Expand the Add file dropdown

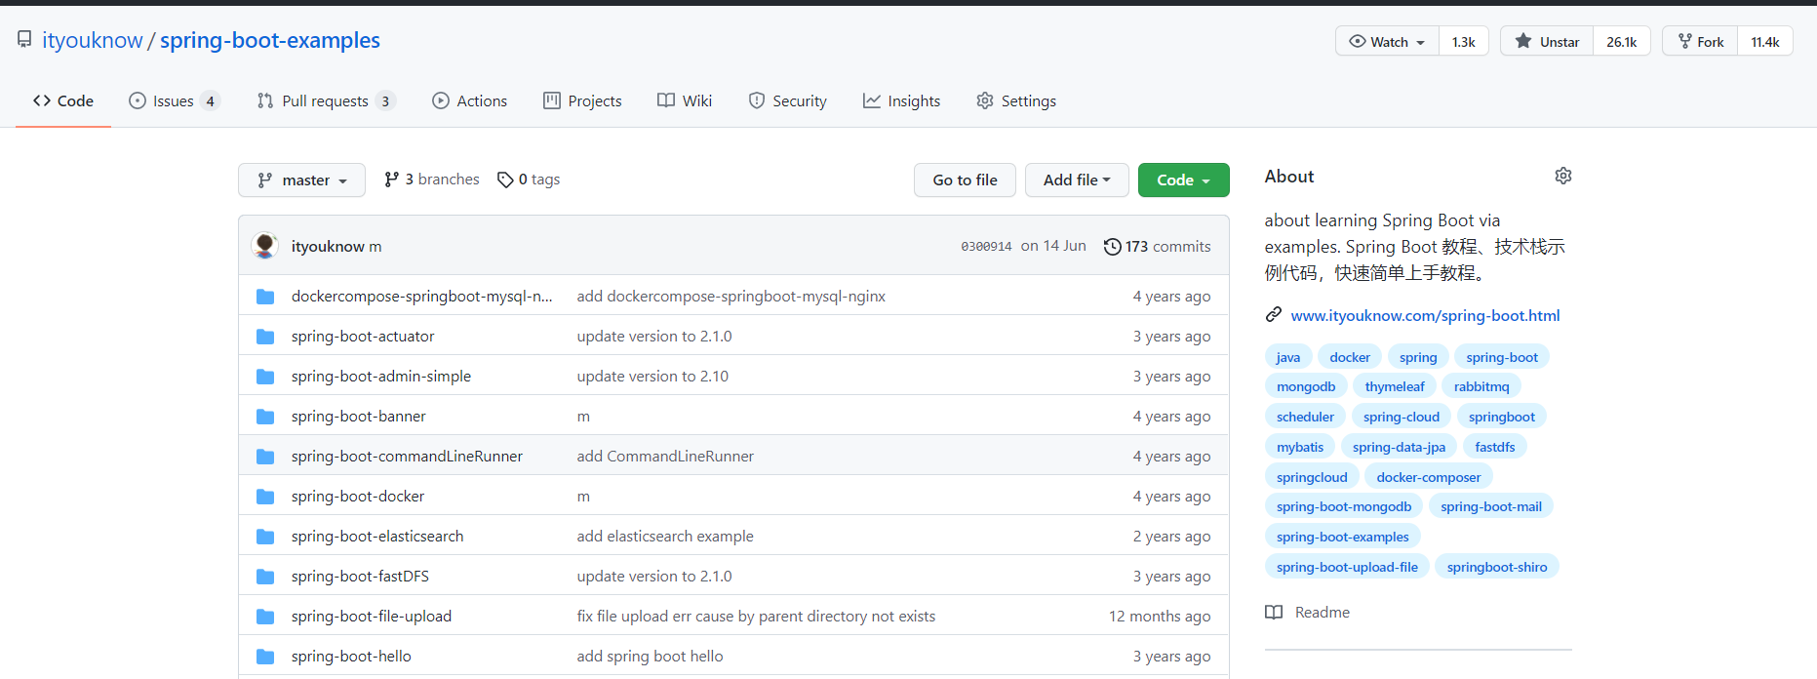click(x=1076, y=180)
